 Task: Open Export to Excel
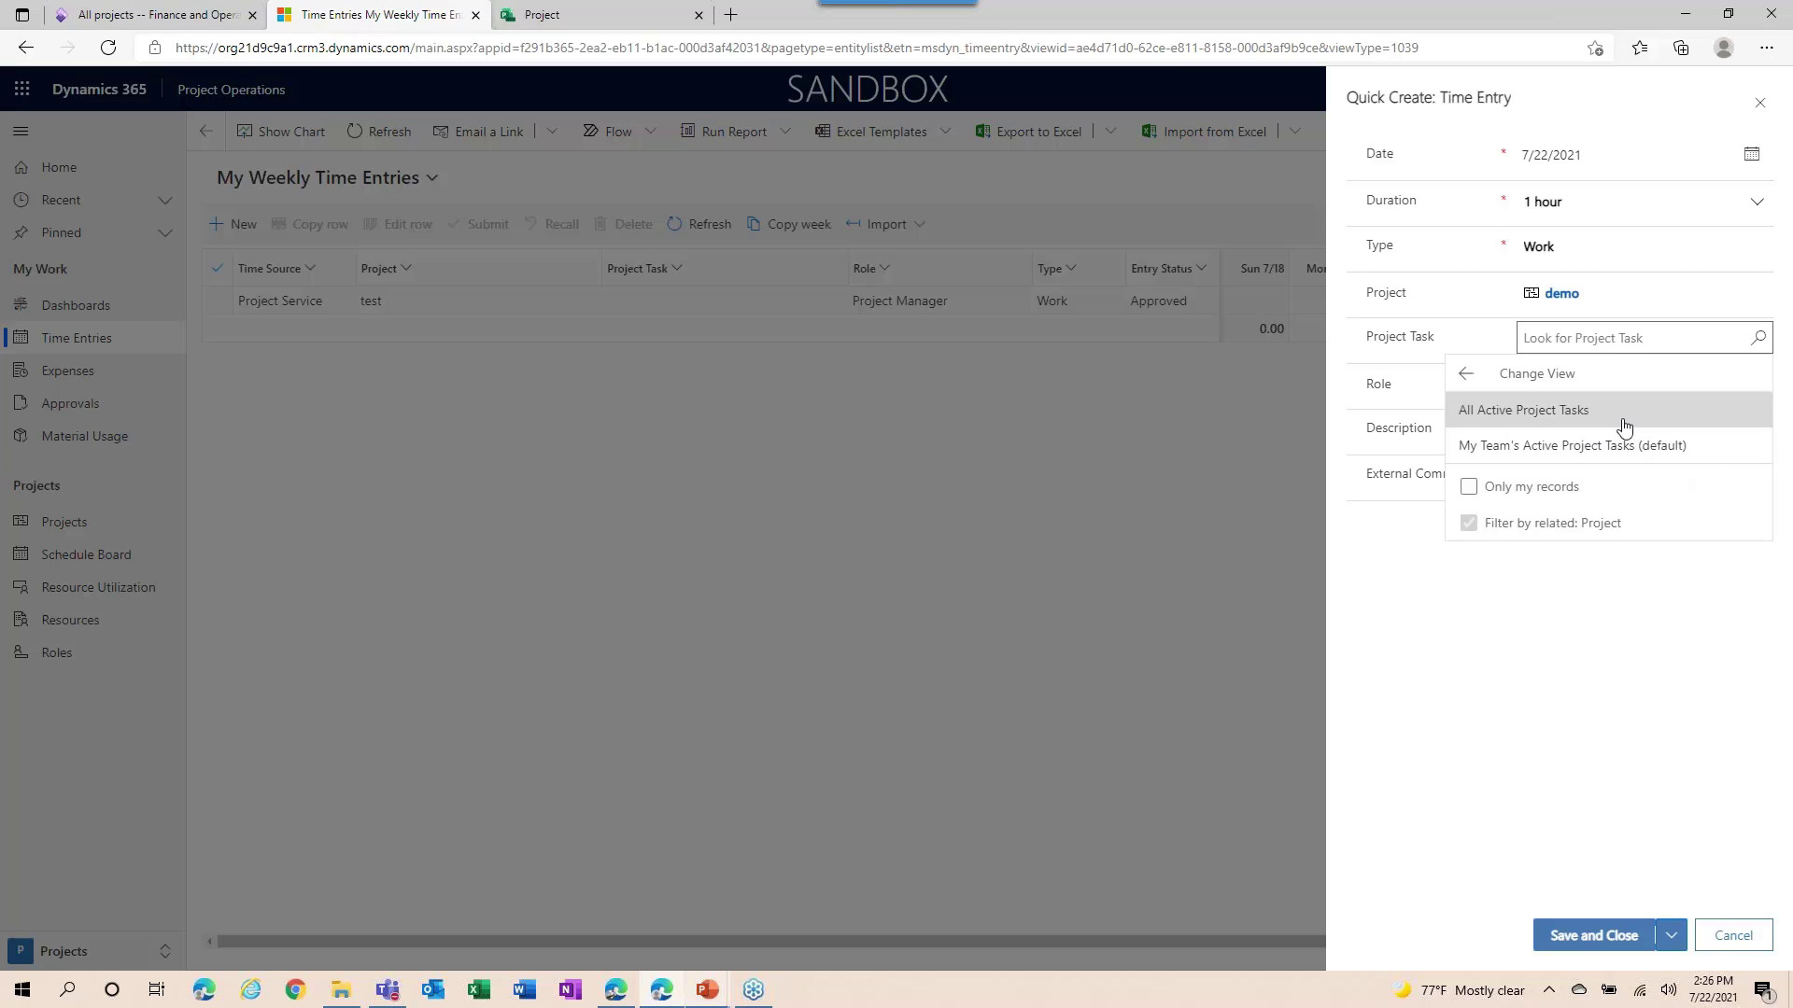[1027, 131]
